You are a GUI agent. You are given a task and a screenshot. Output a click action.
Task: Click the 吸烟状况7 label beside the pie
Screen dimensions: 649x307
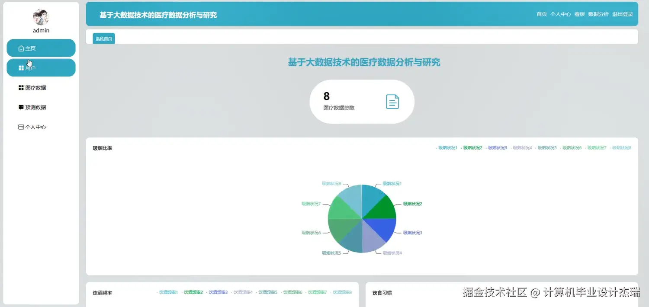[311, 204]
